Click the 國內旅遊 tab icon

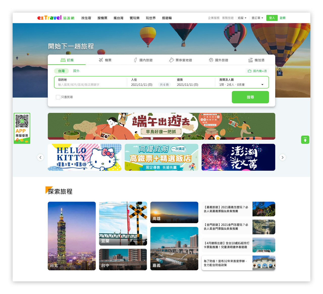click(x=136, y=60)
